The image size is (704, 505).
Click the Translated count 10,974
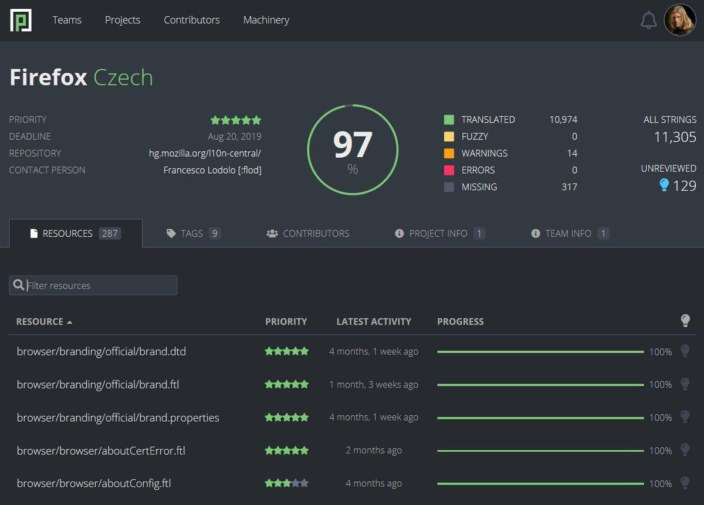click(x=563, y=120)
